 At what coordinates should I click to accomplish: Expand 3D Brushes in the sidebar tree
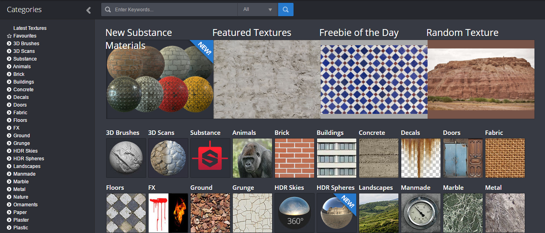(9, 44)
